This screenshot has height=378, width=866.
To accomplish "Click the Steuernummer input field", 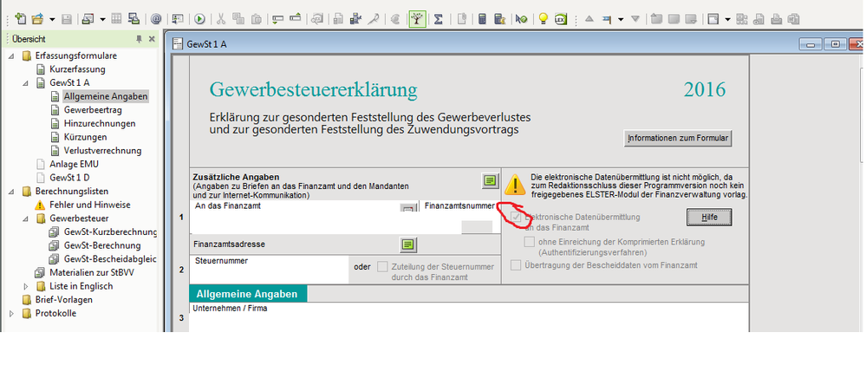I will [x=269, y=272].
